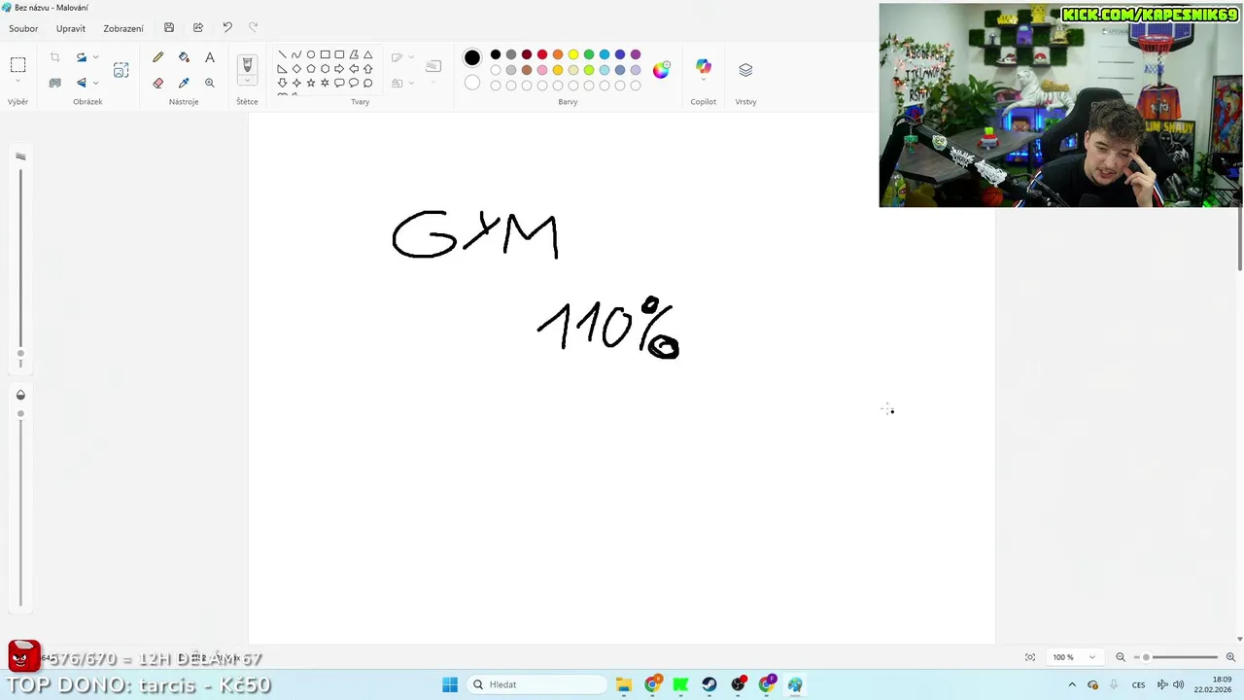This screenshot has height=700, width=1244.
Task: Expand the brushes dropdown arrow
Action: (247, 82)
